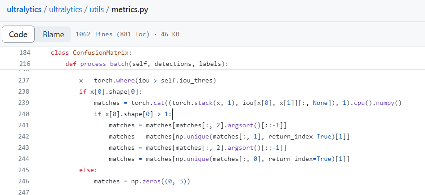This screenshot has height=195, width=425.
Task: Switch to the Blame tab
Action: point(54,35)
